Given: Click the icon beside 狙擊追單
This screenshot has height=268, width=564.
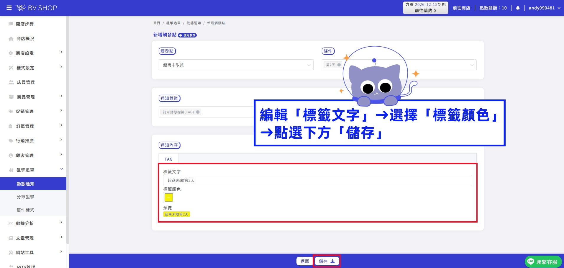Looking at the screenshot, I should click(11, 170).
